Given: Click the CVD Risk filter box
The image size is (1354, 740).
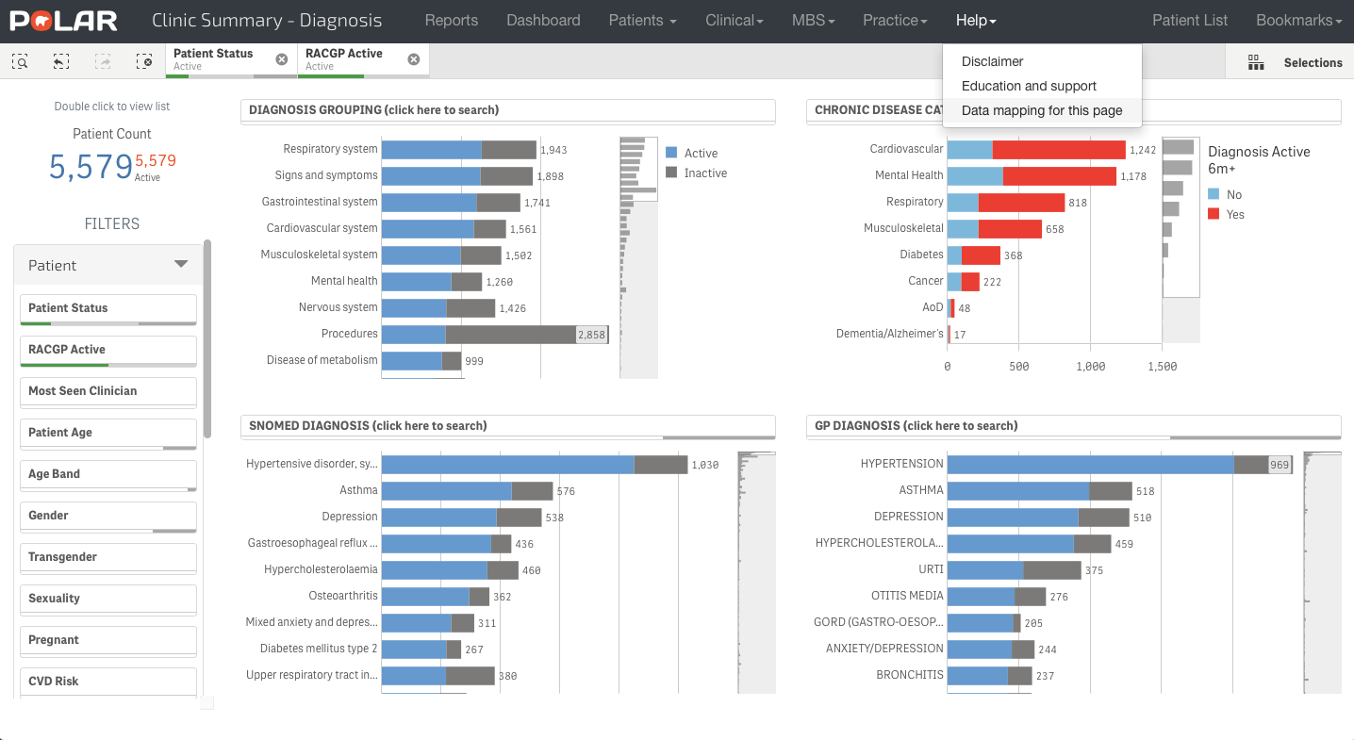Looking at the screenshot, I should (x=107, y=681).
